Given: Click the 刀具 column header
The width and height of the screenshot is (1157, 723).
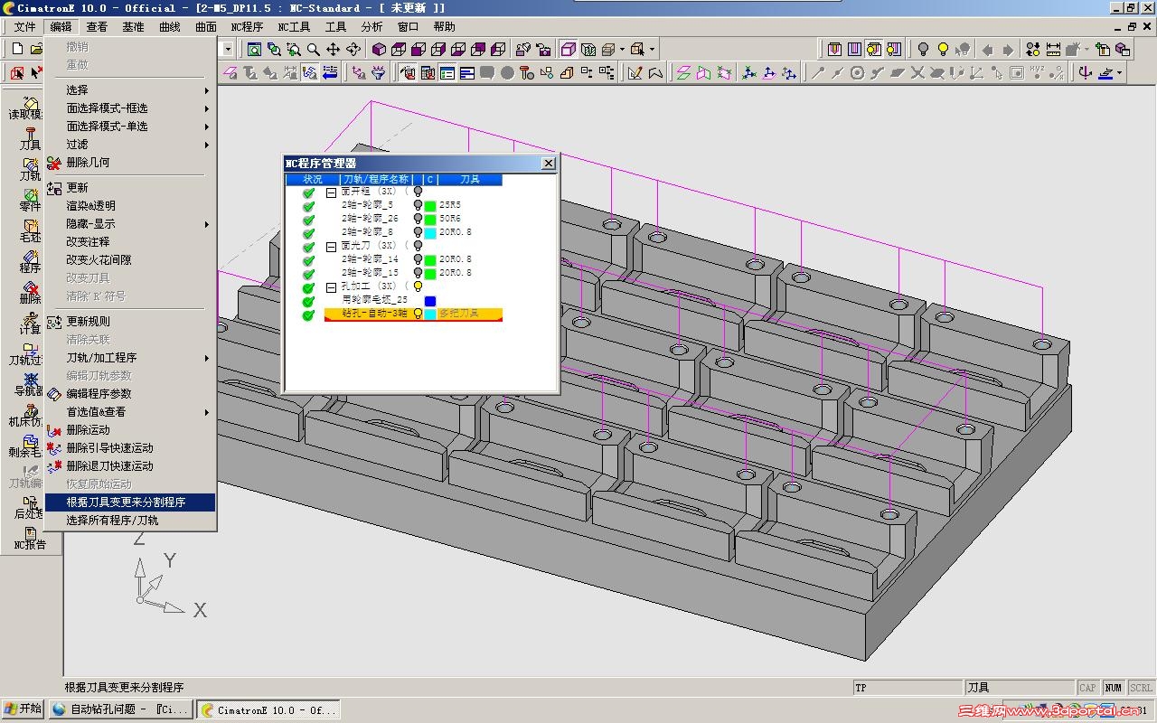Looking at the screenshot, I should pos(470,179).
